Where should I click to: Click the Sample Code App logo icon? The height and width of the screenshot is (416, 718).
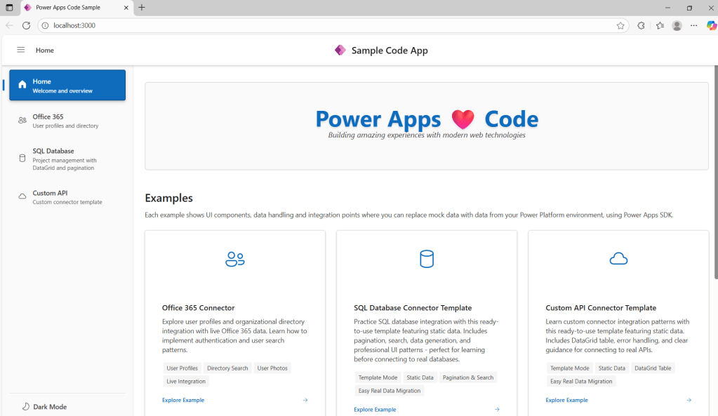(340, 50)
